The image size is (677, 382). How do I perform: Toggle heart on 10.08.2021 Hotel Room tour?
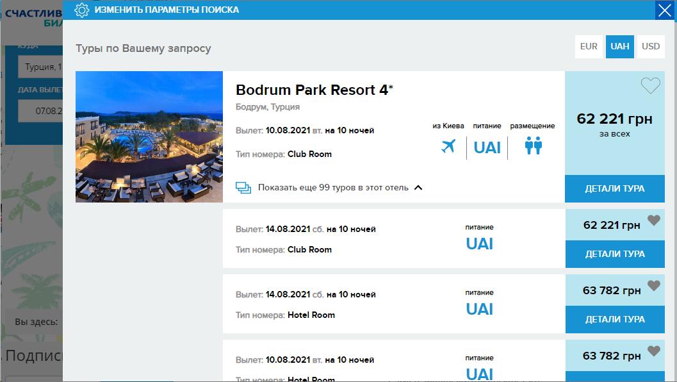[x=653, y=351]
